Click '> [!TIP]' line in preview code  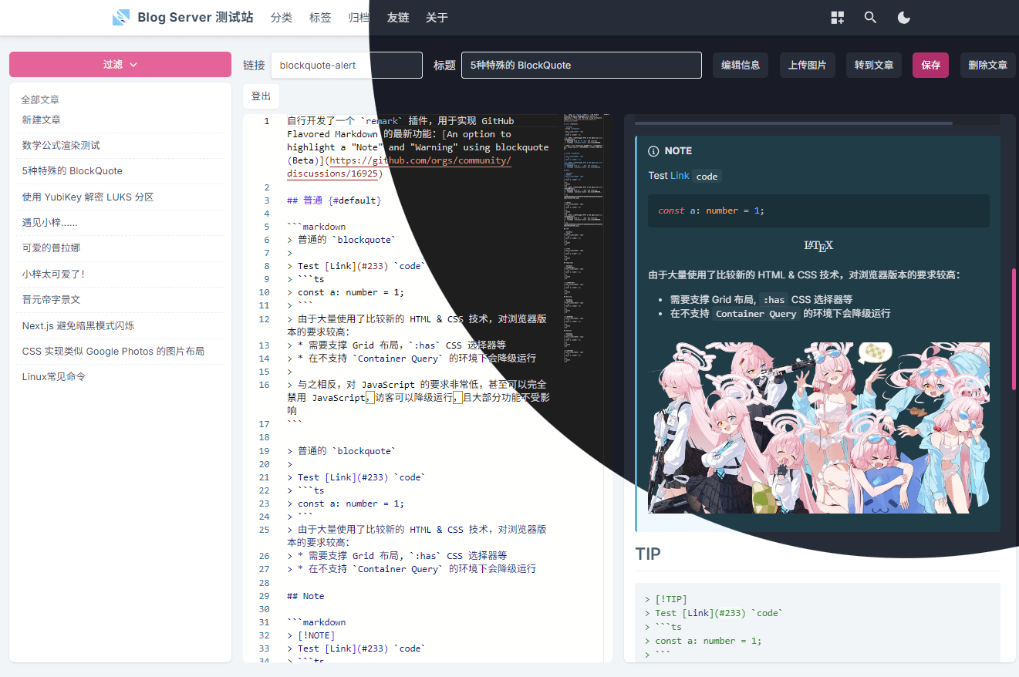point(666,599)
